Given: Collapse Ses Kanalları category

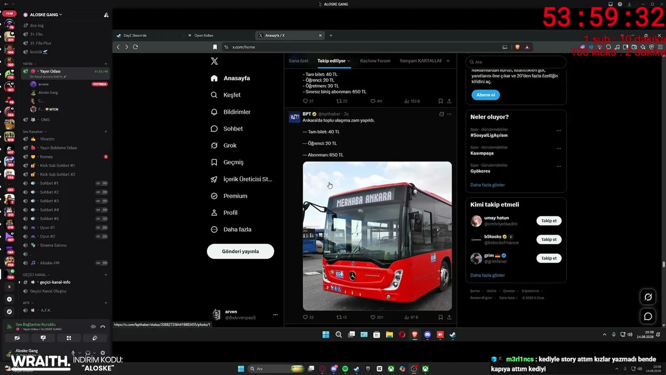Looking at the screenshot, I should (34, 132).
